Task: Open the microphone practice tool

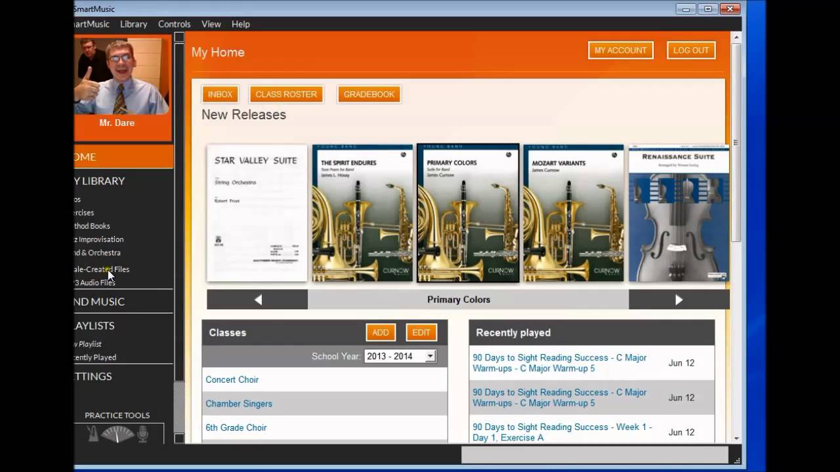Action: (142, 434)
